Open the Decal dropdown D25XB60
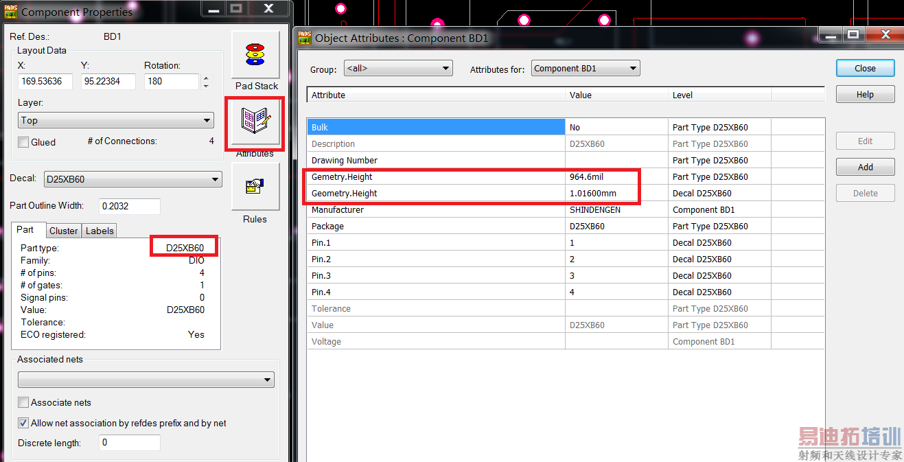The image size is (904, 462). [x=133, y=179]
